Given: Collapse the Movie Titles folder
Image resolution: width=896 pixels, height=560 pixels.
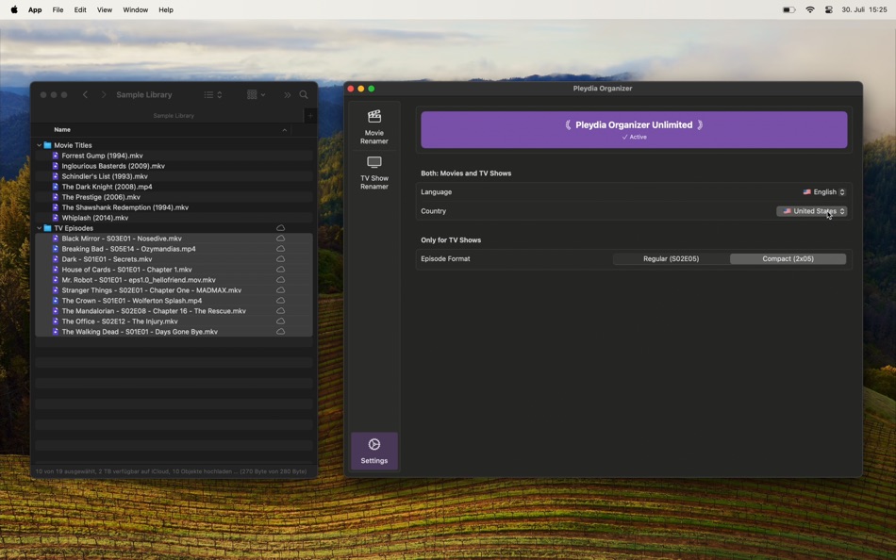Looking at the screenshot, I should point(40,145).
